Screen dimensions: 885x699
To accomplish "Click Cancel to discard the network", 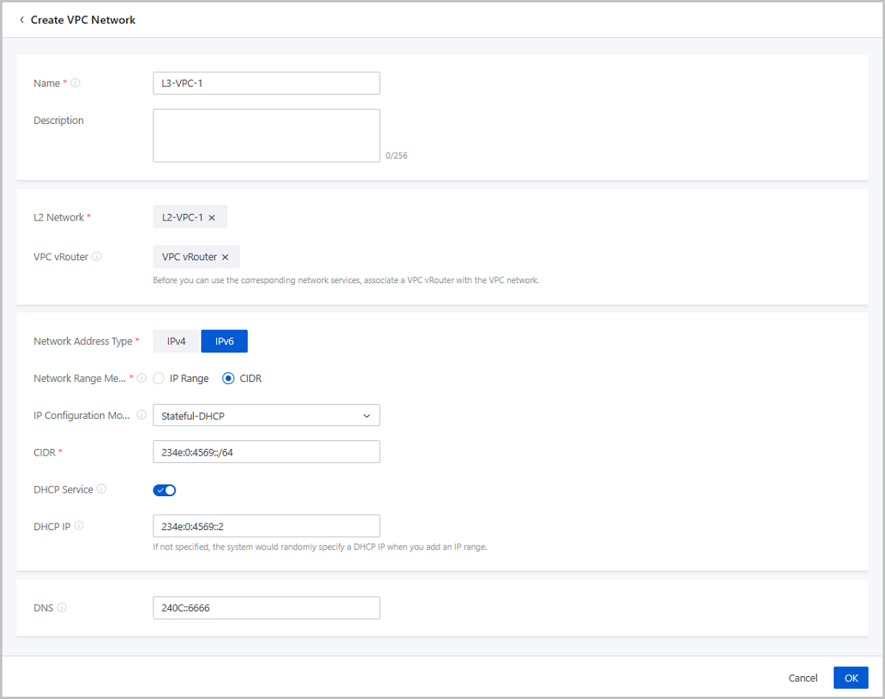I will coord(802,678).
